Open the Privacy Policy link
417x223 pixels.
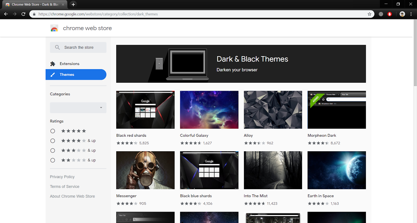[62, 177]
